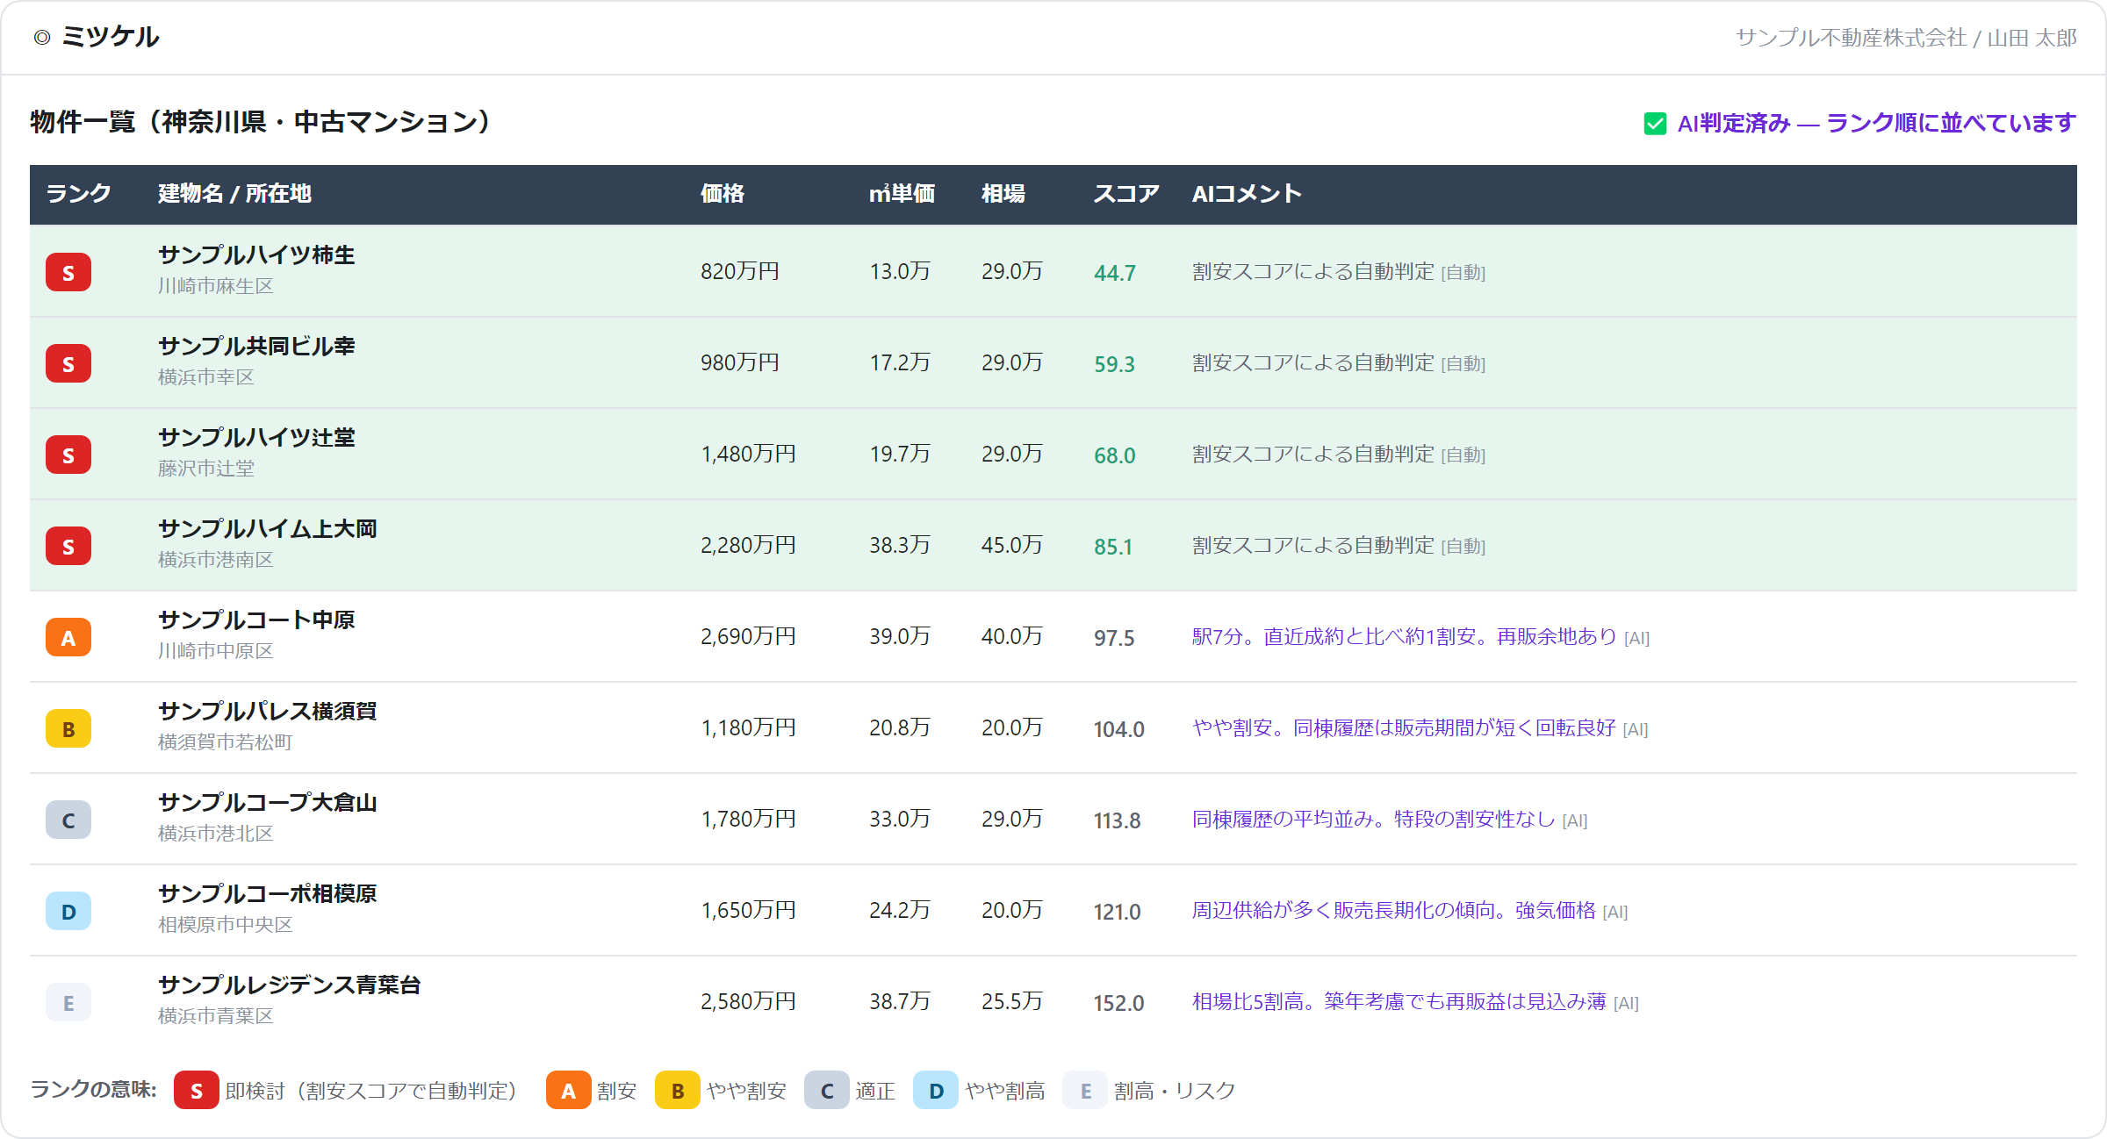Screen dimensions: 2107x1139
Task: Click the score 59.3
Action: coord(1115,364)
